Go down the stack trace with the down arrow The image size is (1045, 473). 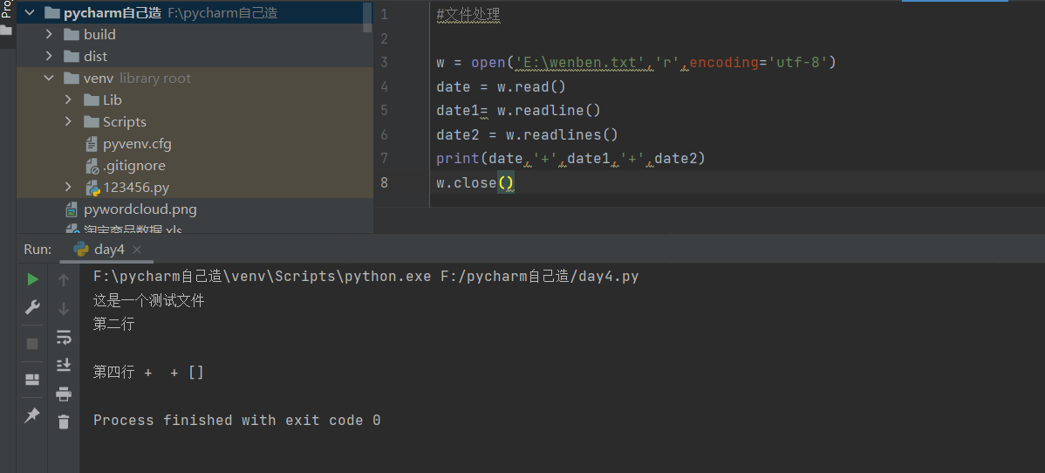pos(64,308)
